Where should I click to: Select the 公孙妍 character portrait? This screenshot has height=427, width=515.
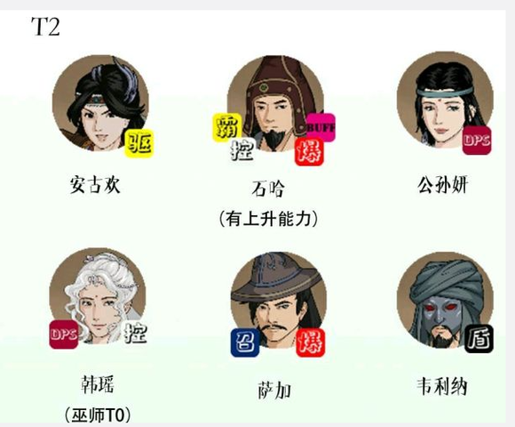pos(445,100)
